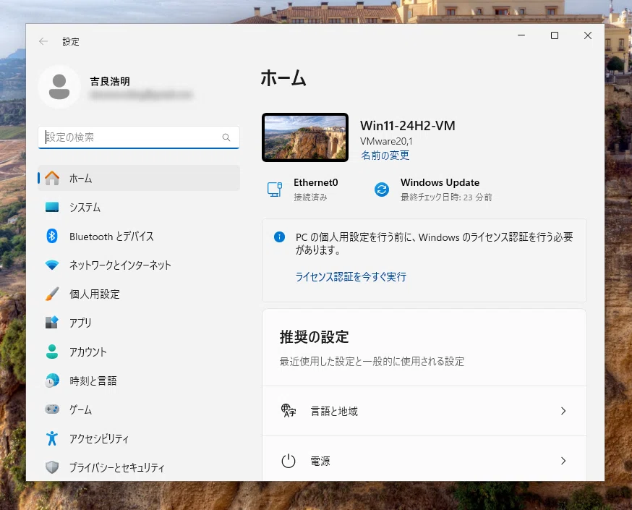Click the Accessibility figure icon

(x=52, y=438)
